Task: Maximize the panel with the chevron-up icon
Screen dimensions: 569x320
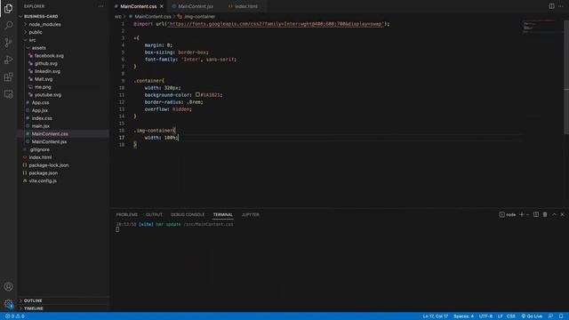Action: [x=554, y=215]
